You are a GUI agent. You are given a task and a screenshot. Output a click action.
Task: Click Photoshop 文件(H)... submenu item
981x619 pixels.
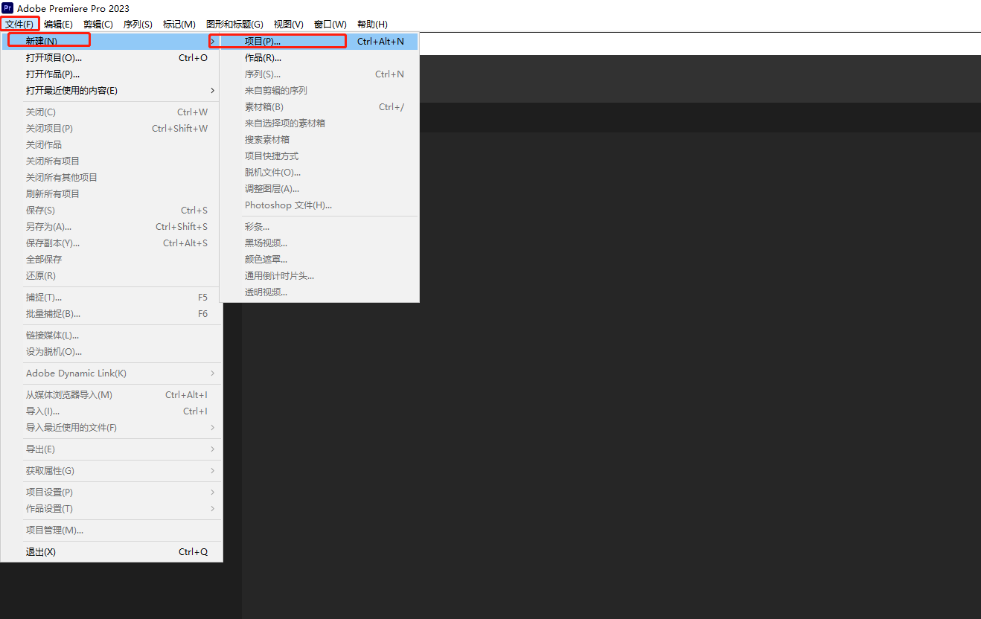tap(288, 205)
